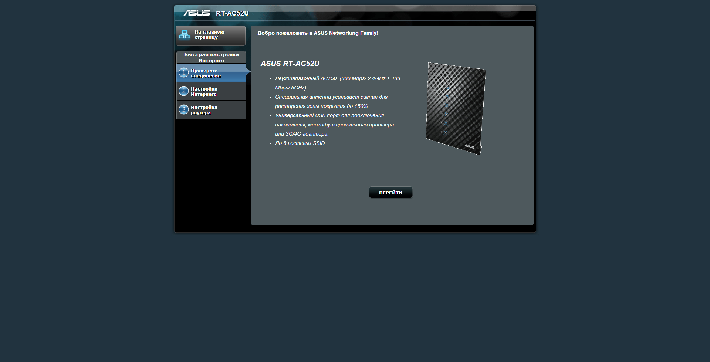Click the RT-AC52U router image

click(x=456, y=109)
